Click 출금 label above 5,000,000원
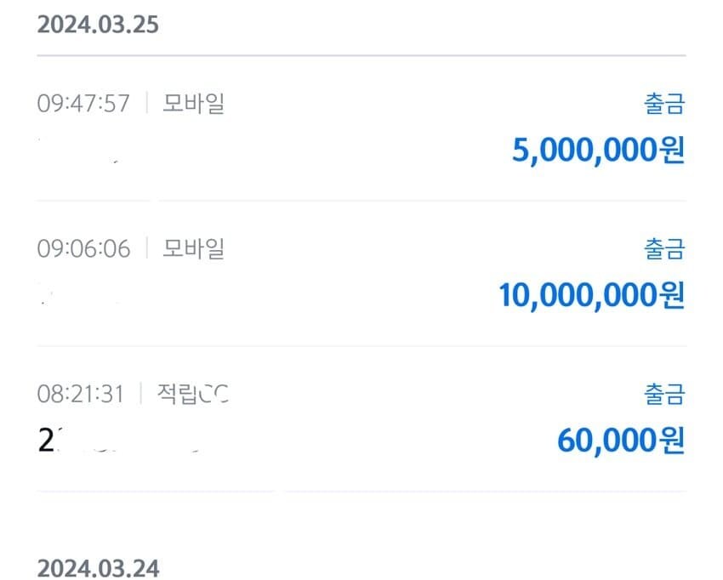 [663, 105]
